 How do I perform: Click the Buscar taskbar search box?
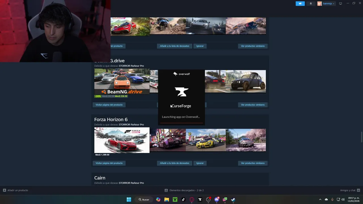click(144, 199)
